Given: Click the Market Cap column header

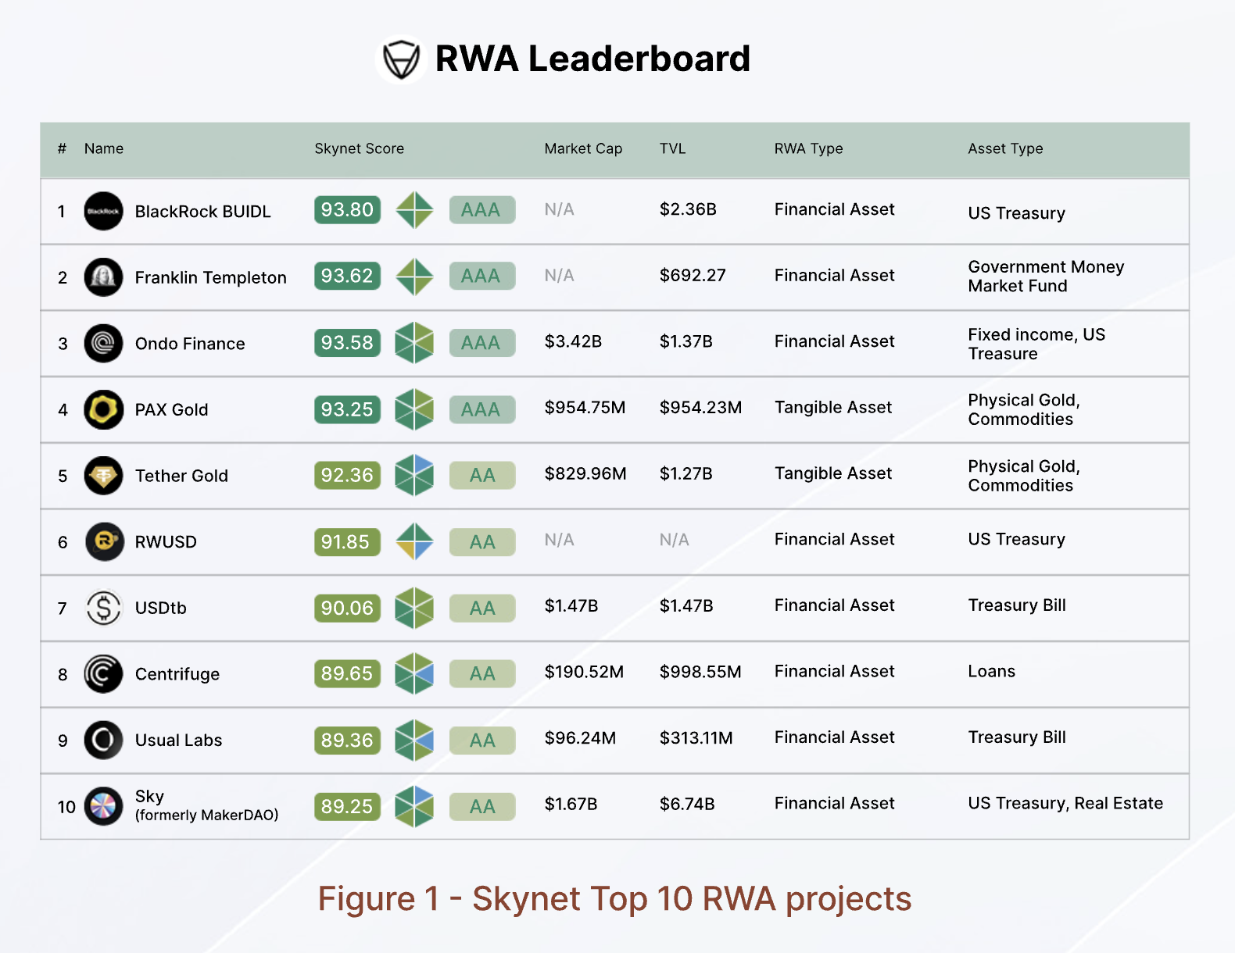Looking at the screenshot, I should point(583,148).
